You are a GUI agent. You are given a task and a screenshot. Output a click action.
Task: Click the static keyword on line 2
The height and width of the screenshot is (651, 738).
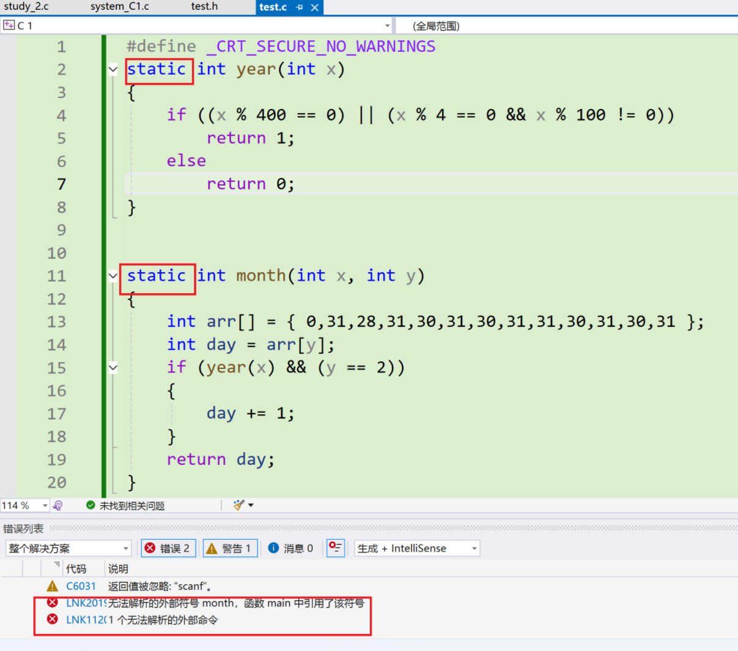(x=157, y=69)
